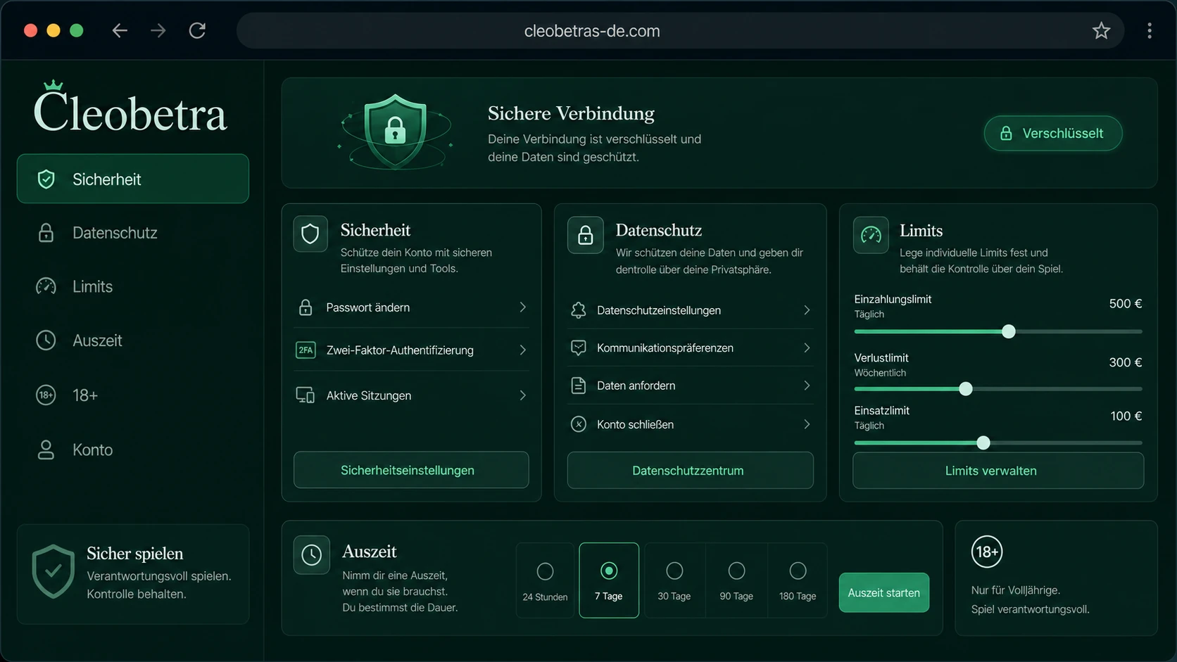Click the sidebar Limits gauge icon
1177x662 pixels.
[x=46, y=286]
